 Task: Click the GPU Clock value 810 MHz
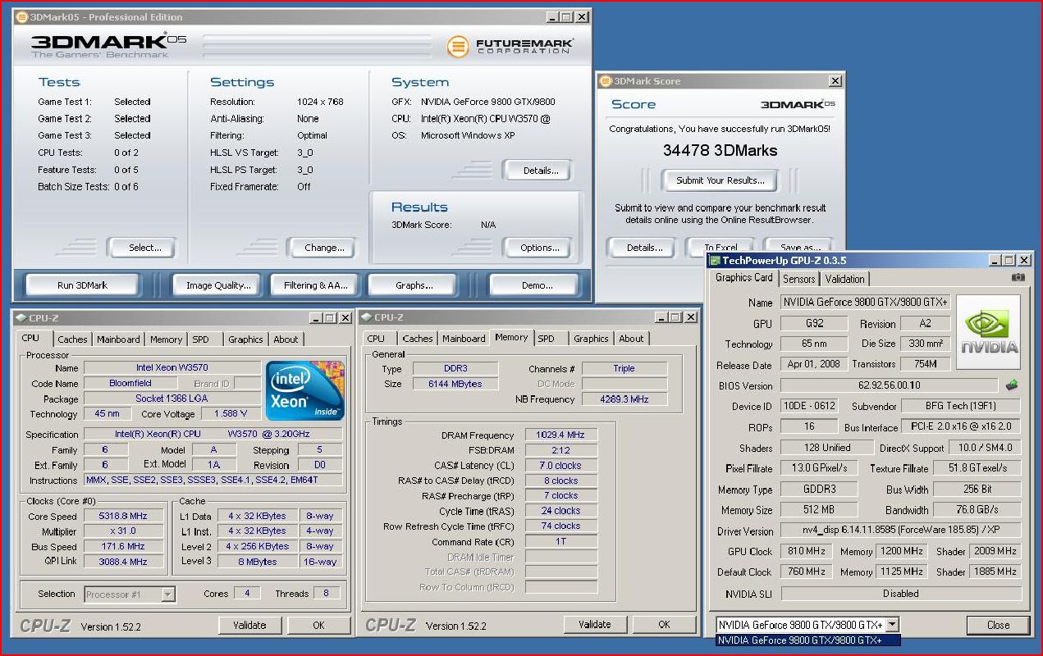(x=806, y=551)
